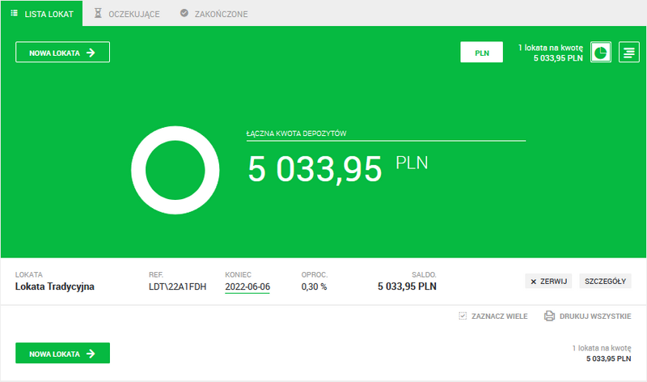Click the reference number LDT\22A1FDH
The height and width of the screenshot is (382, 647).
tap(178, 286)
